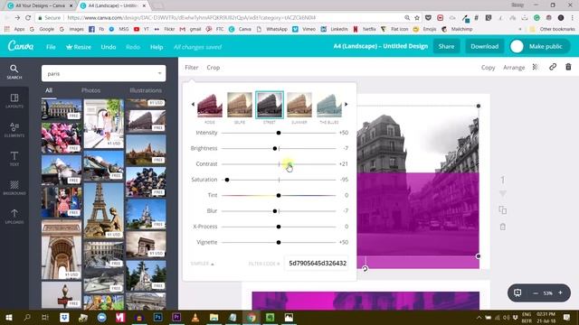Screen dimensions: 579x325
Task: Open Windows Start menu
Action: (9, 317)
